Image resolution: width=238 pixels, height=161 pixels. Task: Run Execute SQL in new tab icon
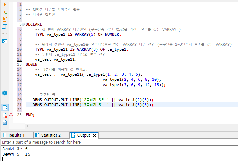[x=5, y=12]
